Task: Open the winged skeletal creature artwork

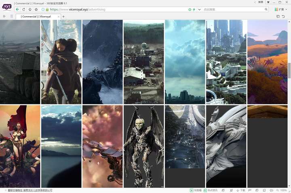Action: 144,146
